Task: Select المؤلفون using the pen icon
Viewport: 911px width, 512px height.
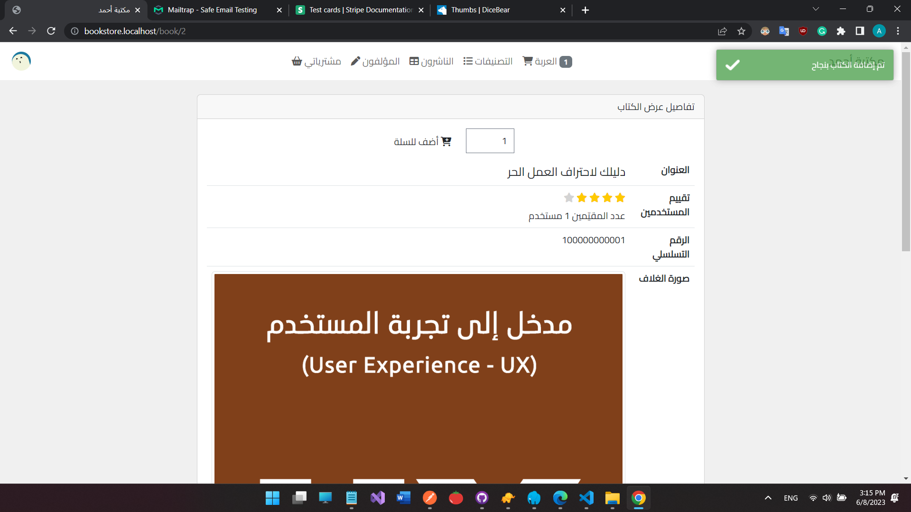Action: (354, 61)
